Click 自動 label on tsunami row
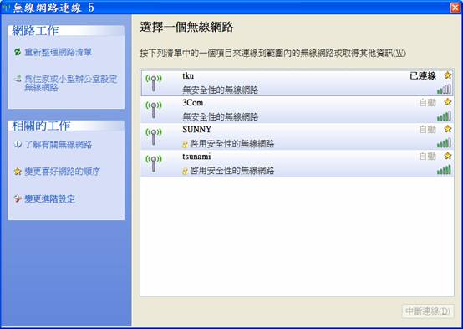Image resolution: width=463 pixels, height=329 pixels. click(427, 157)
